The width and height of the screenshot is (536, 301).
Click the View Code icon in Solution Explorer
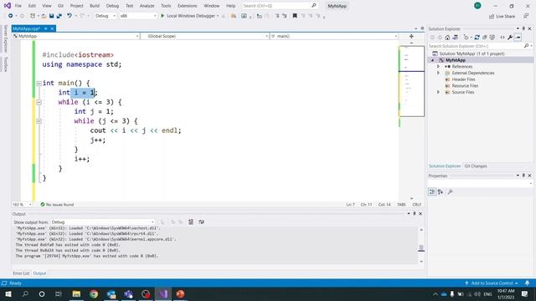[502, 37]
